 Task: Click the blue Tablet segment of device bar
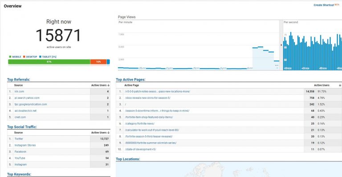(x=108, y=62)
